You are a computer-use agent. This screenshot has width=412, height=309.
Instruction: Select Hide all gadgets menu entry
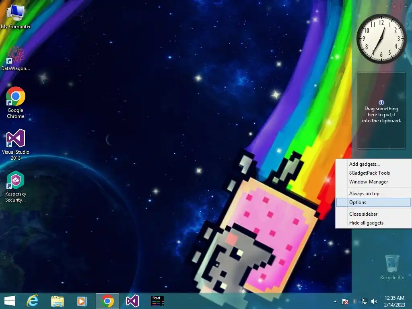373,223
